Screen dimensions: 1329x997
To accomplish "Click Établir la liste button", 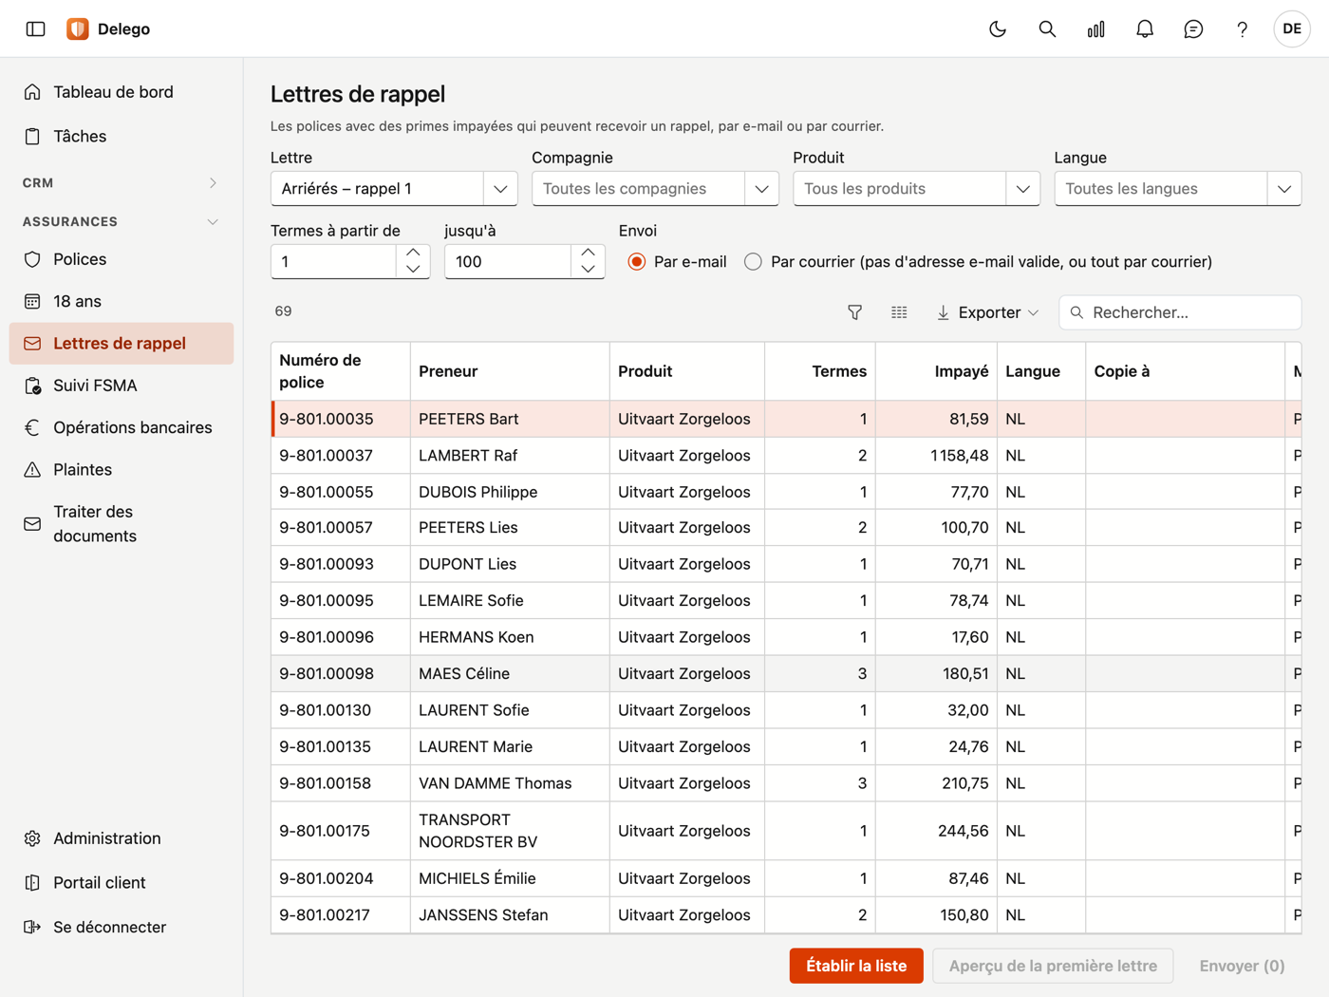I will 856,966.
